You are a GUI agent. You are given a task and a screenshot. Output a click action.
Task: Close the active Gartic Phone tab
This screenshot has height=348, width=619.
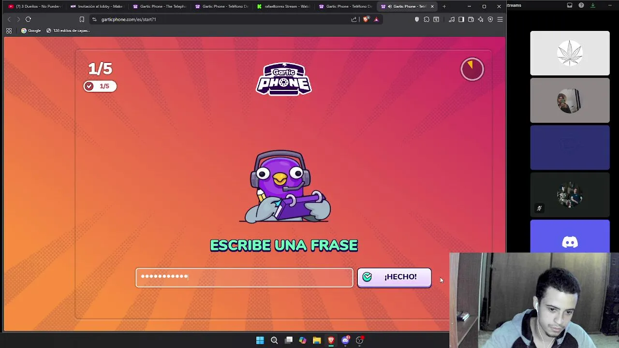pos(432,6)
